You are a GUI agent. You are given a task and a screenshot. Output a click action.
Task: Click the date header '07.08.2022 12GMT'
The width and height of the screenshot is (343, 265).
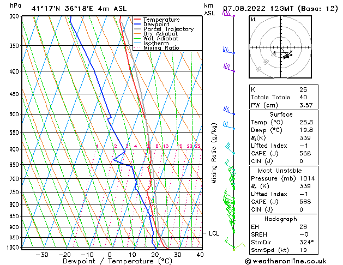[x=258, y=9]
